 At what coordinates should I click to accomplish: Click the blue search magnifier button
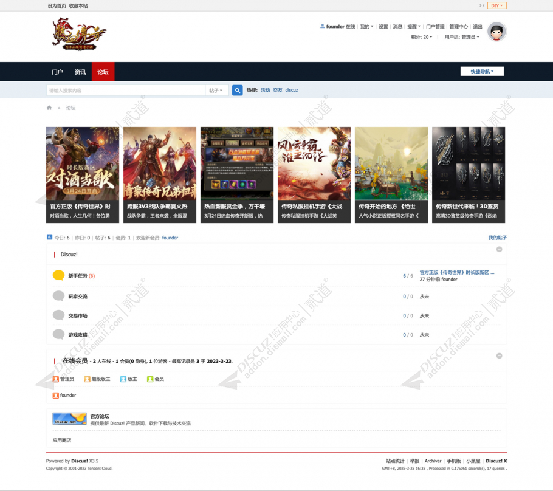(238, 91)
